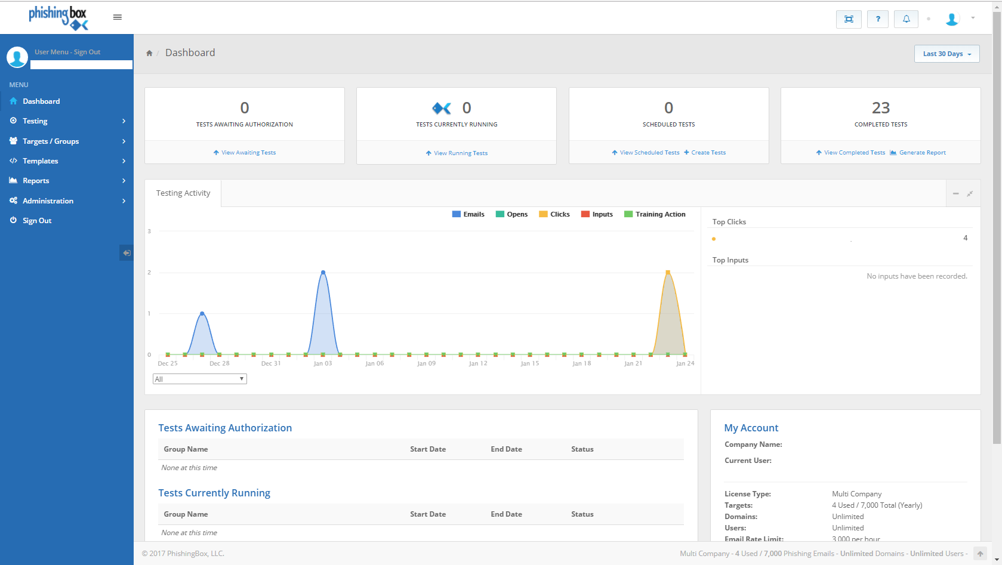
Task: Open notifications bell icon
Action: 906,19
